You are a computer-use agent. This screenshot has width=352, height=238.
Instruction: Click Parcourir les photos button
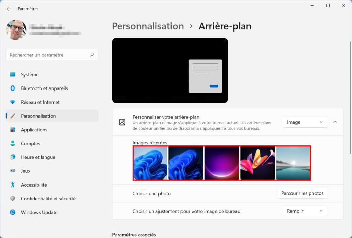(x=302, y=193)
